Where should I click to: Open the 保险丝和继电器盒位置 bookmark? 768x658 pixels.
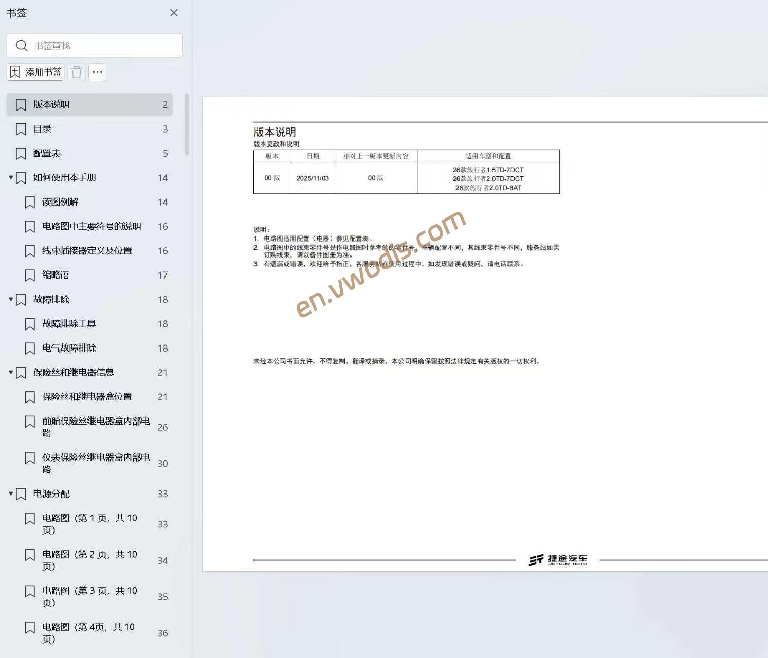(x=87, y=397)
